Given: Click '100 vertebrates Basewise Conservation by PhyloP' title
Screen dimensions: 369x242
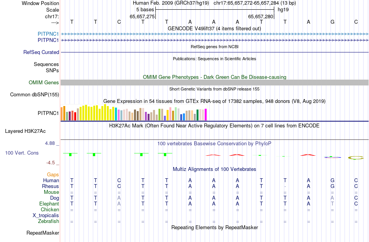Looking at the screenshot, I should [x=214, y=143].
